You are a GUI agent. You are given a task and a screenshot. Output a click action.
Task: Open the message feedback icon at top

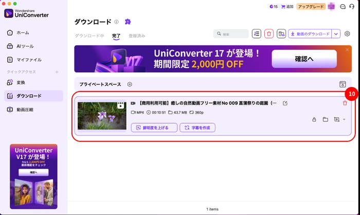pyautogui.click(x=343, y=7)
